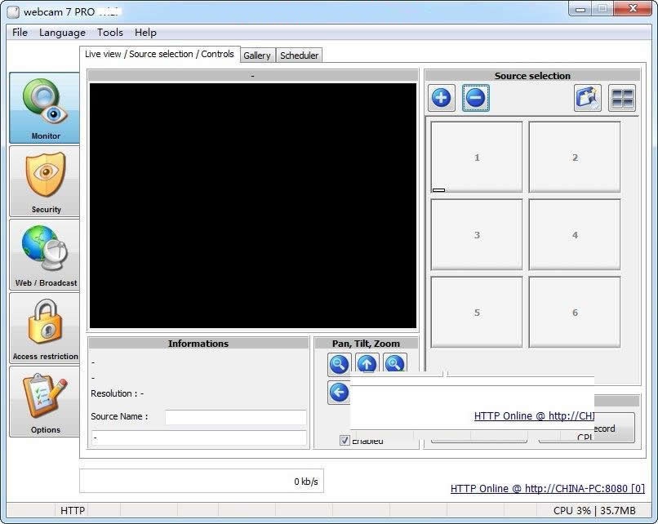This screenshot has height=524, width=658.
Task: Select source slot 5
Action: coord(477,312)
